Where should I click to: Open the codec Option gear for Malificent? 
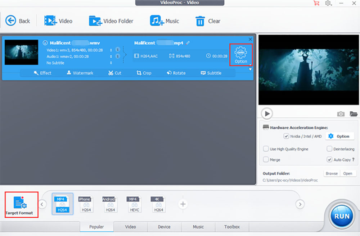[241, 55]
